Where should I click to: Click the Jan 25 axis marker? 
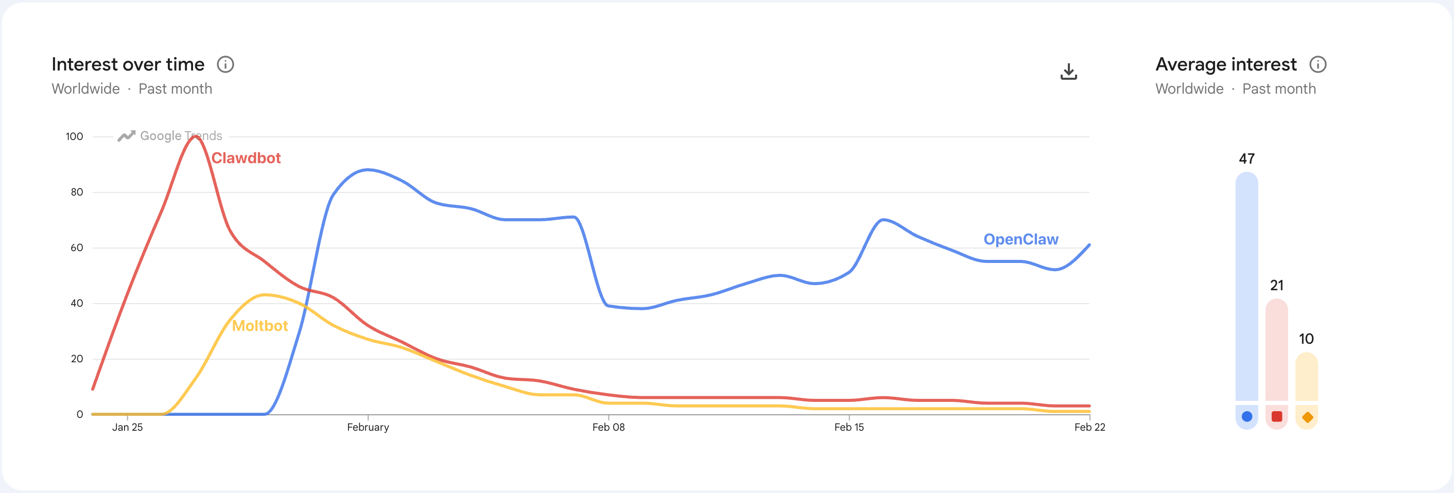pyautogui.click(x=128, y=427)
